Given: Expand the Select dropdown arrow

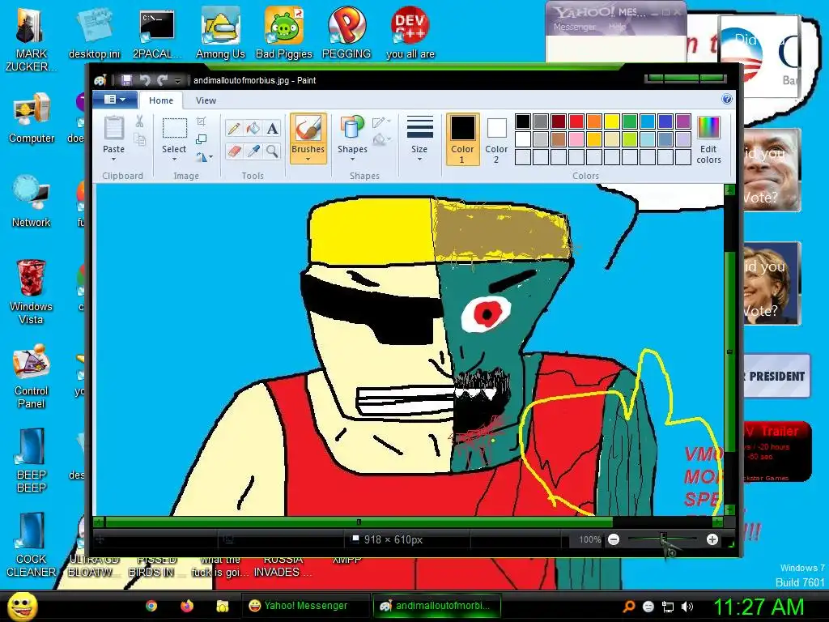Looking at the screenshot, I should point(174,160).
